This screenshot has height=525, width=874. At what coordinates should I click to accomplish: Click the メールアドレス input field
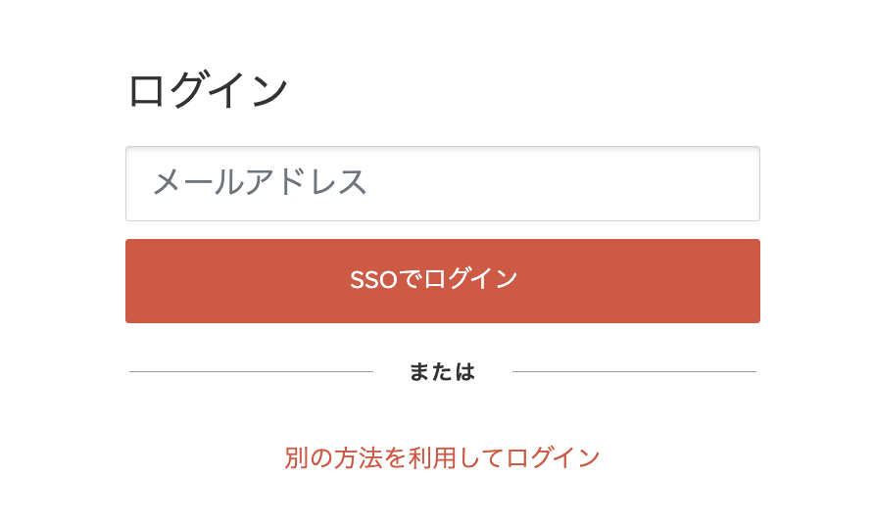pyautogui.click(x=443, y=184)
